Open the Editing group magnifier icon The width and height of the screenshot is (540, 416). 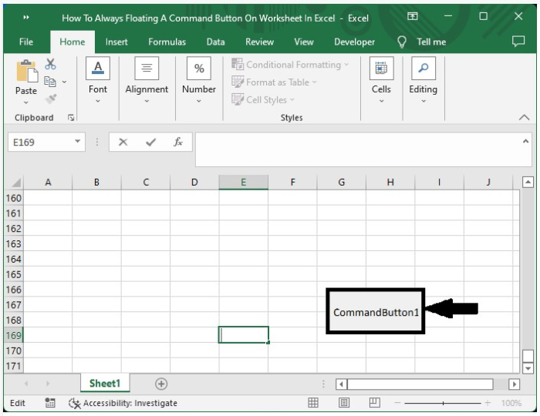(x=424, y=68)
